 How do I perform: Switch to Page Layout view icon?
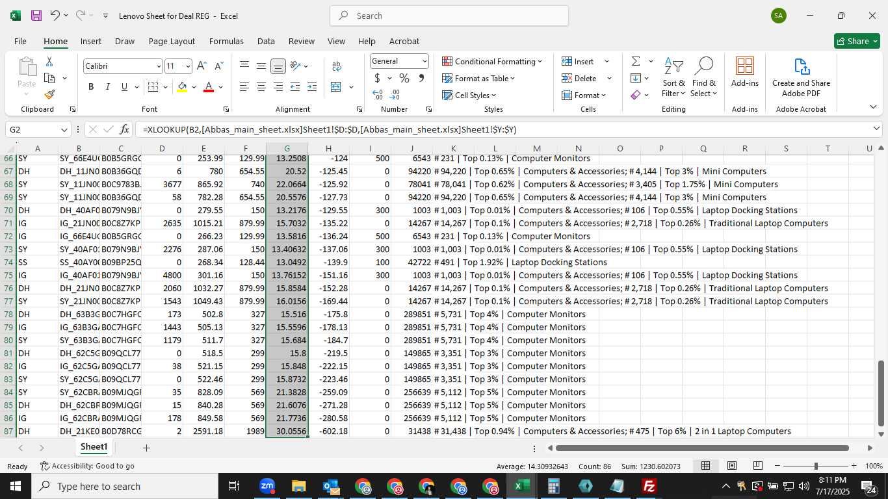731,466
